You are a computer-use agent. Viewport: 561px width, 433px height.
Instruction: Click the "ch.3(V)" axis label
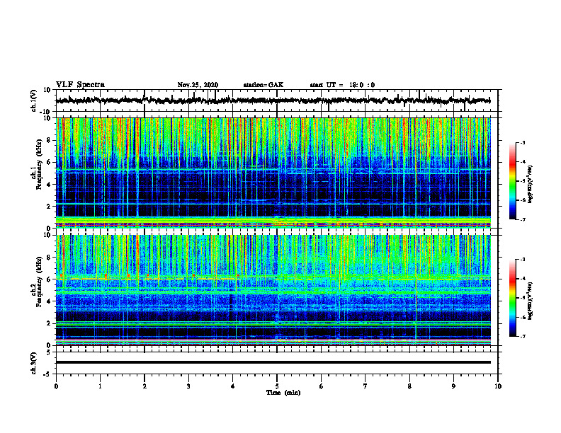pos(33,363)
